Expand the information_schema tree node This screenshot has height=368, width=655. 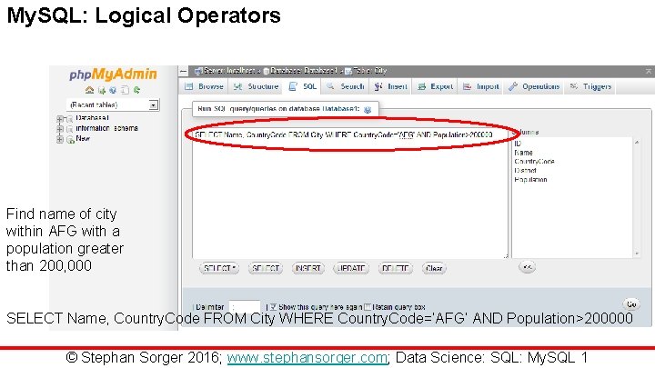click(60, 129)
